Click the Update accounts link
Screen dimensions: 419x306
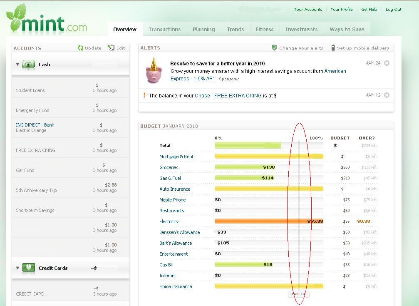pyautogui.click(x=93, y=48)
